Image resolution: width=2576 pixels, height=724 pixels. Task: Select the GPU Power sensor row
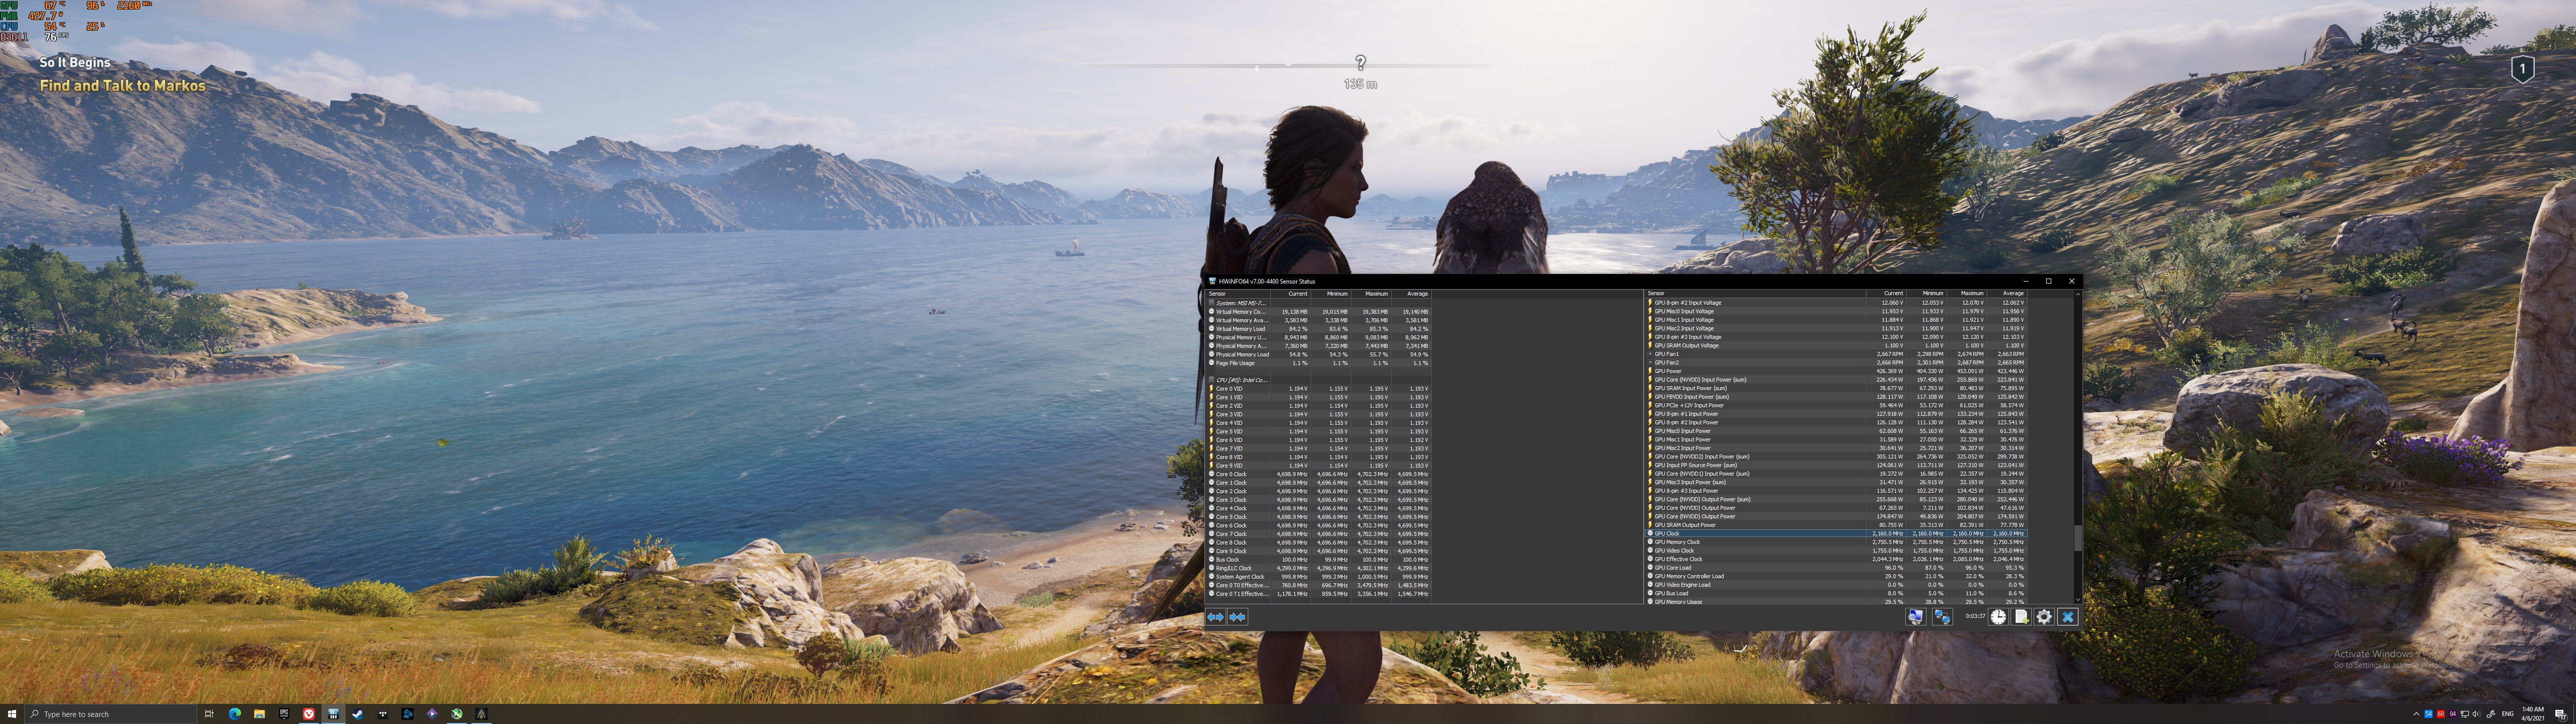click(x=1837, y=371)
